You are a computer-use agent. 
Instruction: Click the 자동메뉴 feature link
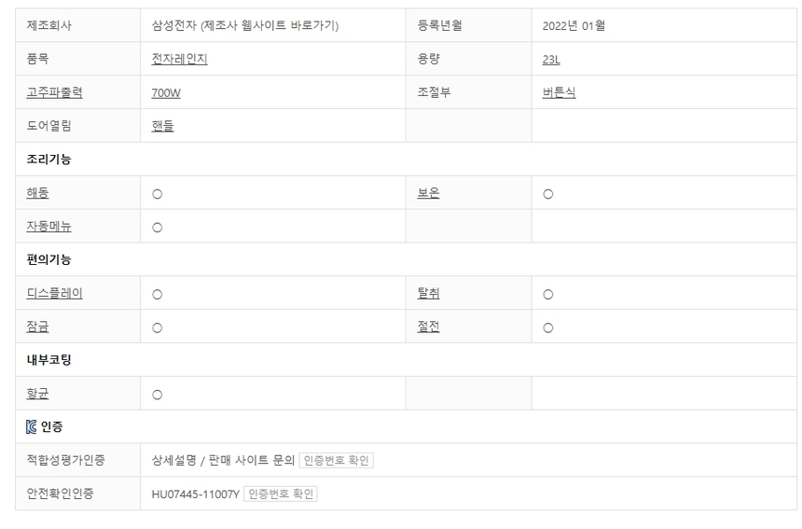tap(49, 227)
